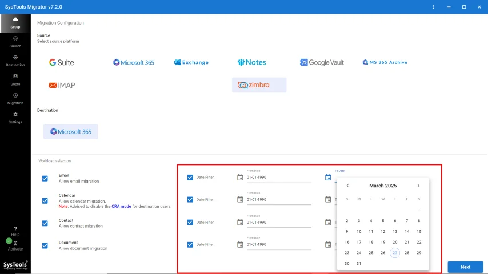This screenshot has height=274, width=488.
Task: Open the three-dot menu in title bar
Action: [x=433, y=7]
